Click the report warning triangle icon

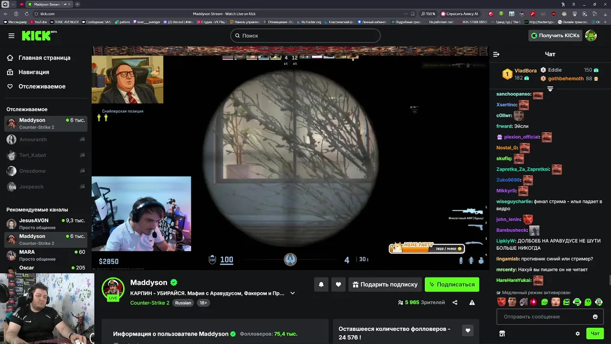pos(472,302)
